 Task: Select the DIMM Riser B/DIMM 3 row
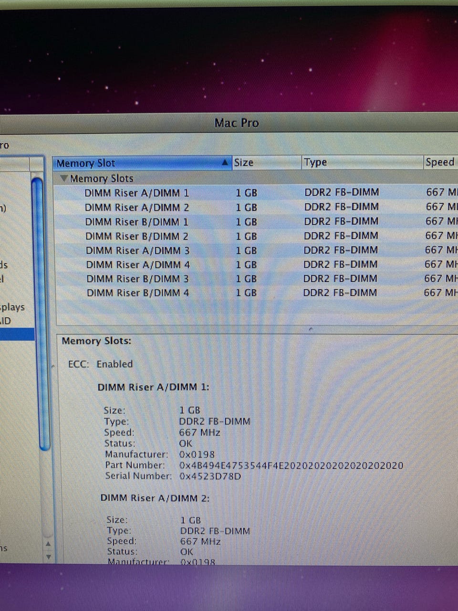[256, 279]
